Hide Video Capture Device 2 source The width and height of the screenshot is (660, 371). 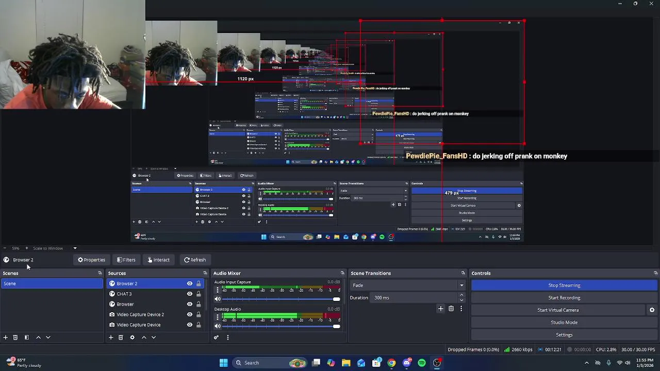point(190,314)
